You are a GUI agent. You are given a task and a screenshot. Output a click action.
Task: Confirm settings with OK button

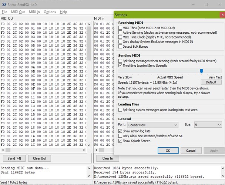pos(168,151)
